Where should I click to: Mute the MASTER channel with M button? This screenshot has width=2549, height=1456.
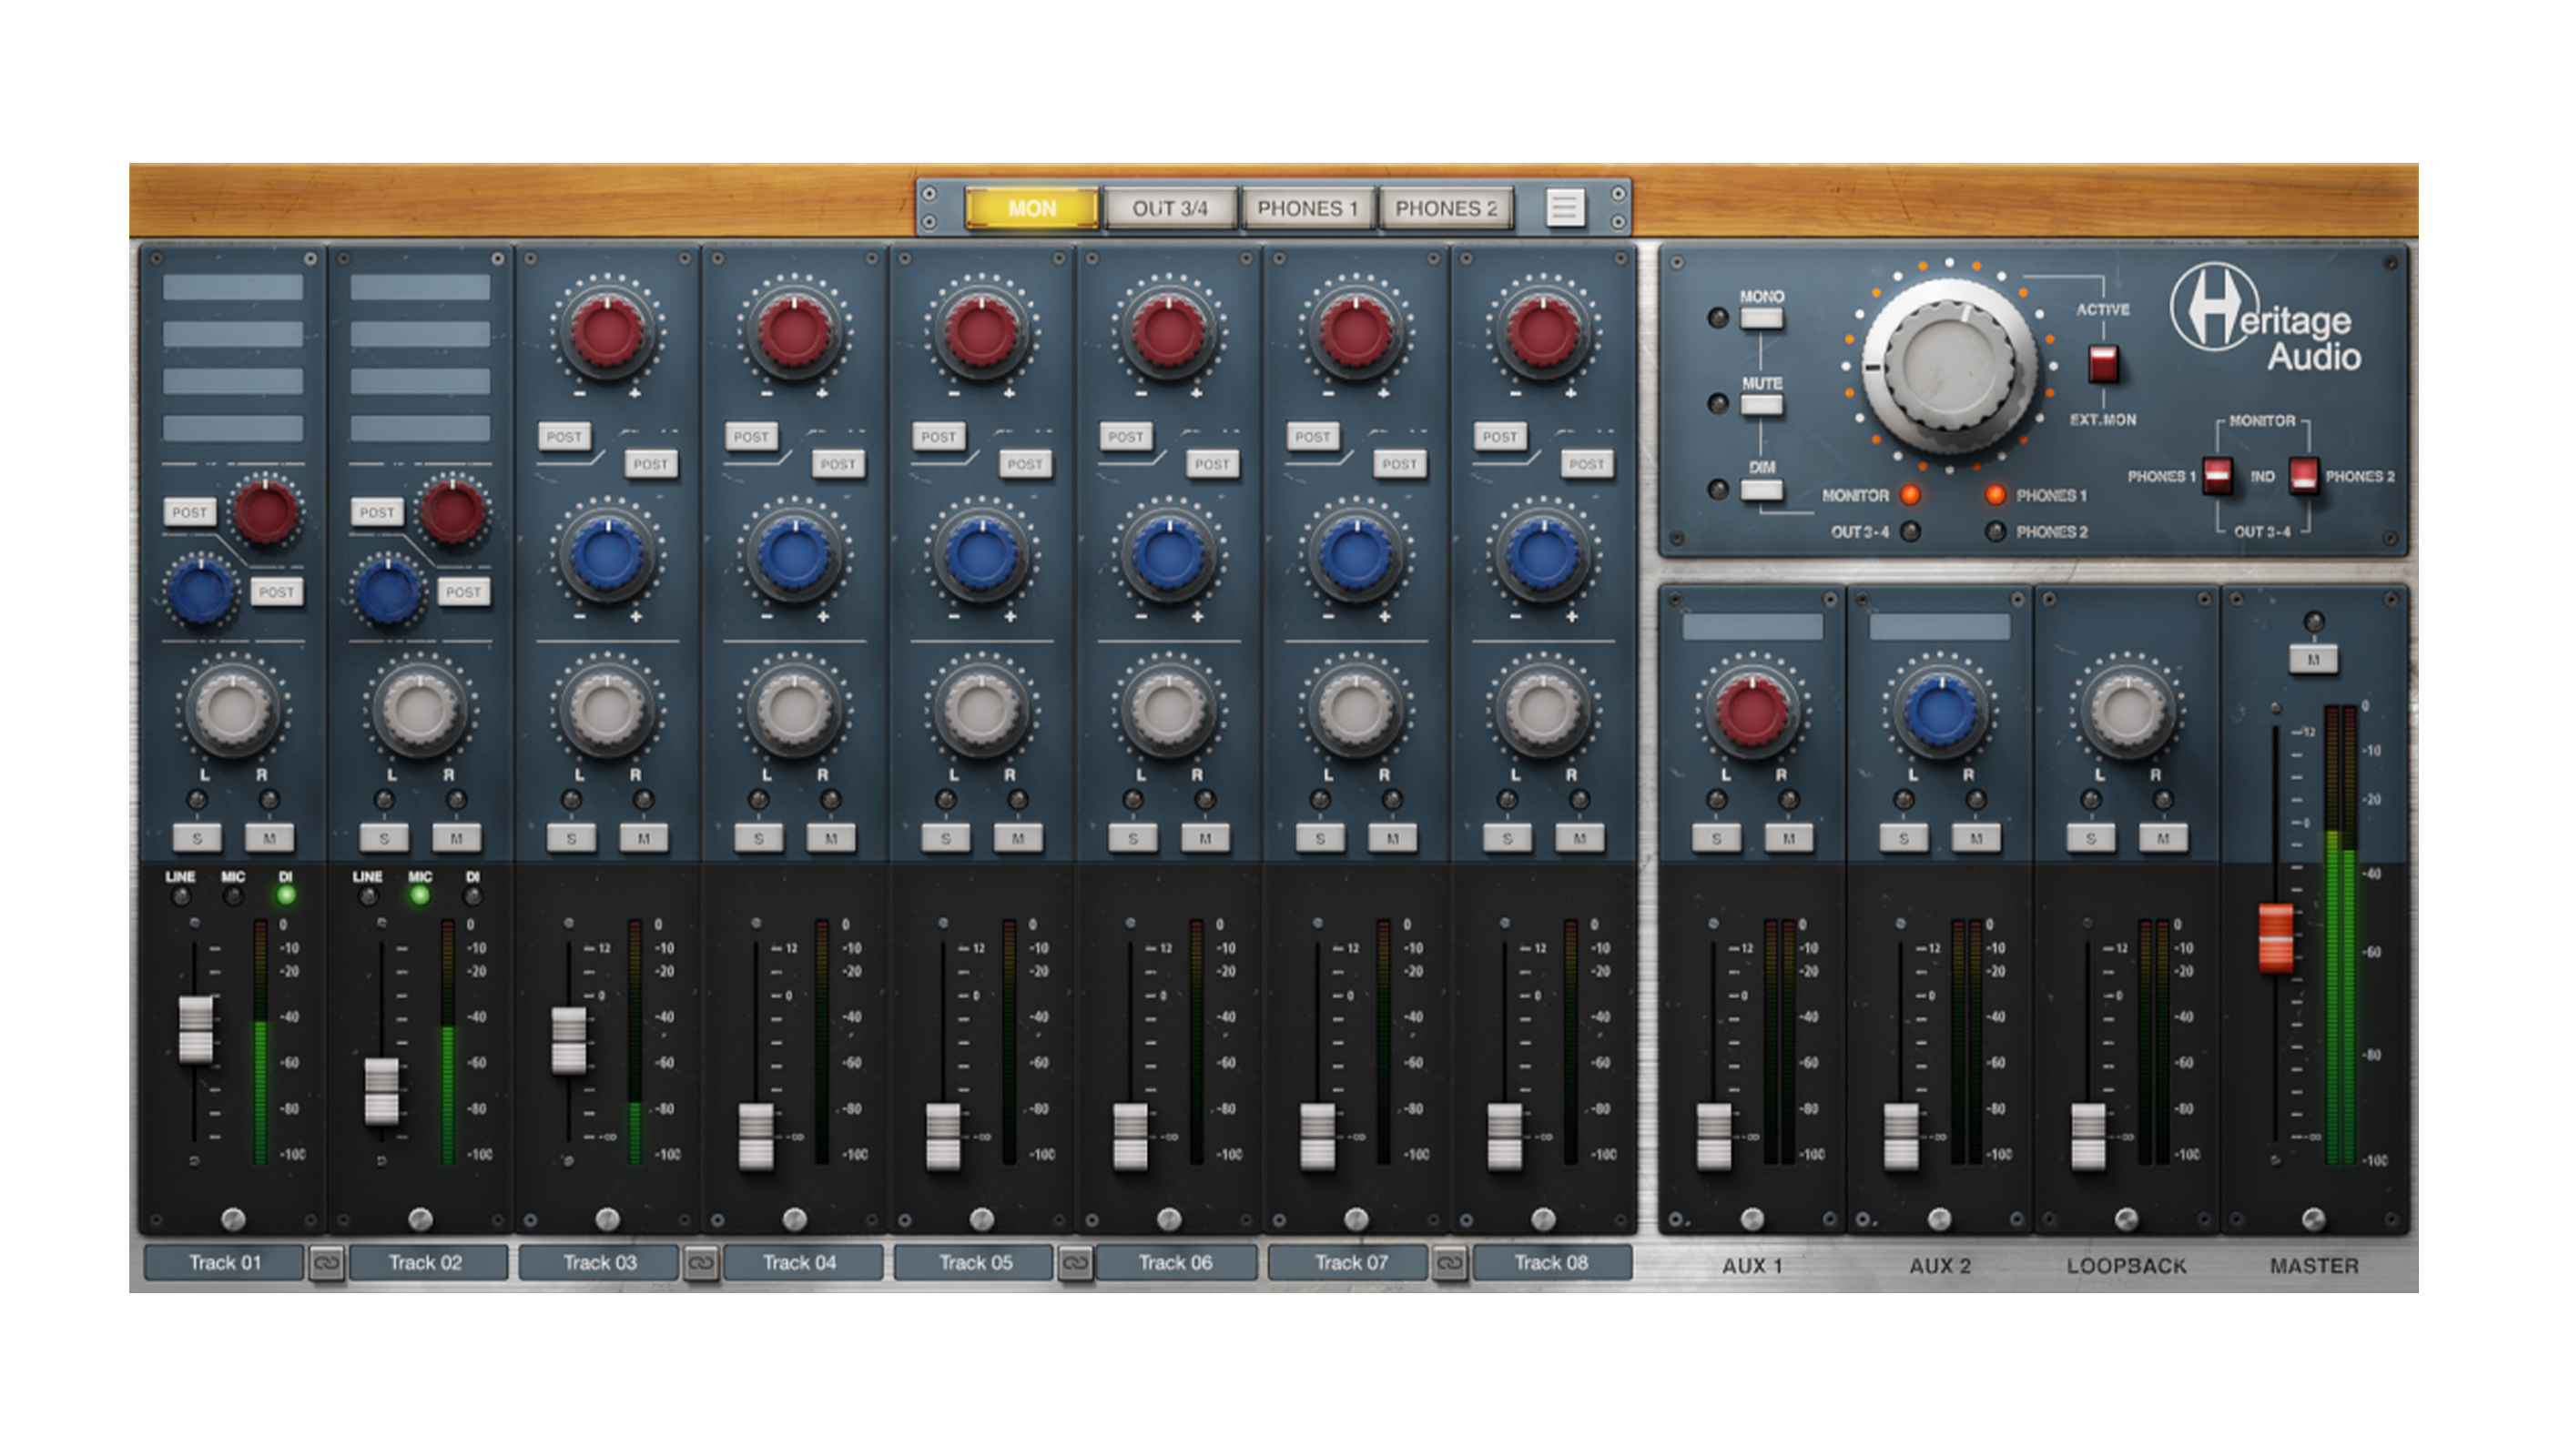pos(2313,659)
